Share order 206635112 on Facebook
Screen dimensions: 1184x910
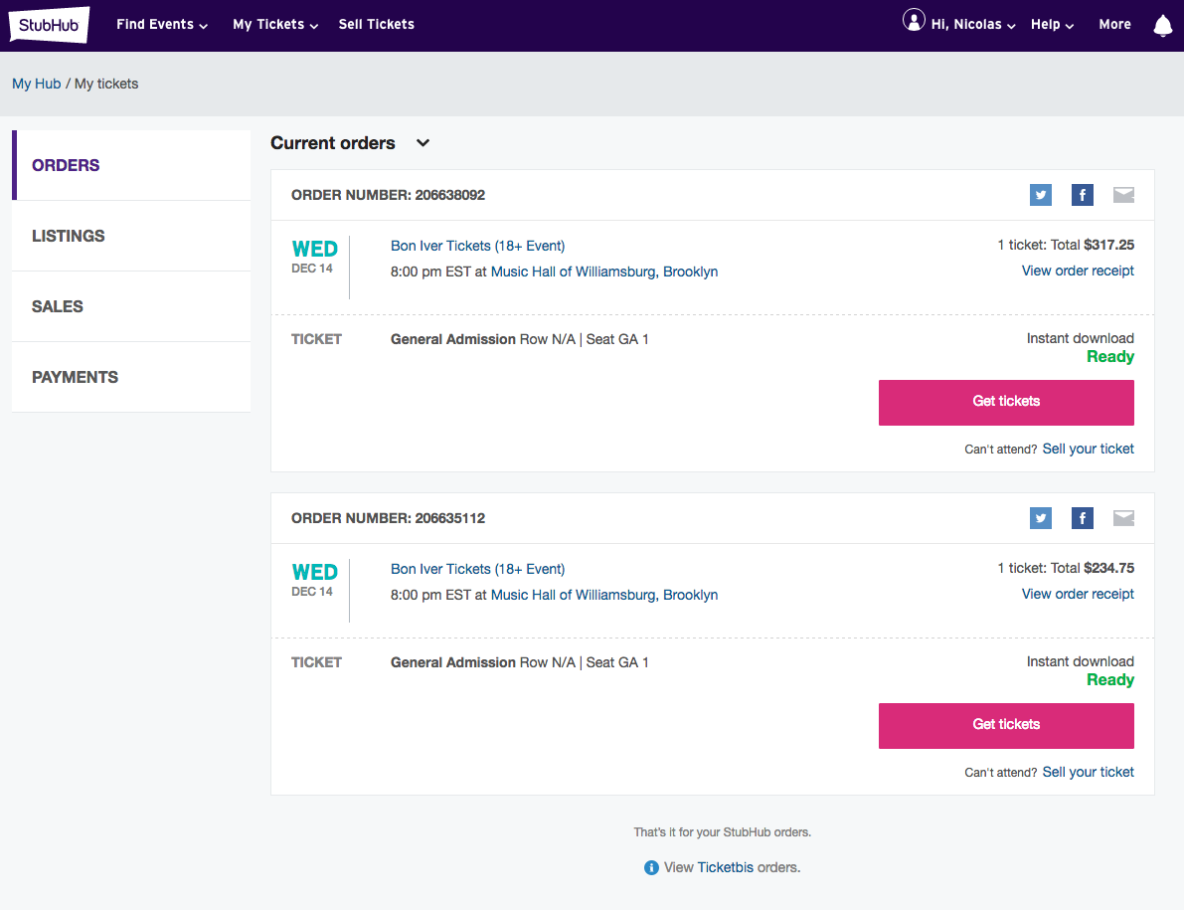point(1082,518)
